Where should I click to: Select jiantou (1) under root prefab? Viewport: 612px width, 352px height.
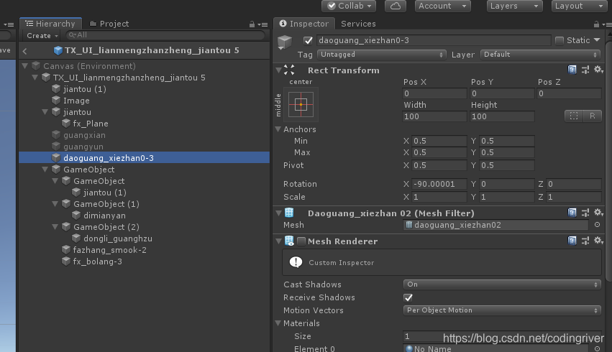(x=84, y=89)
